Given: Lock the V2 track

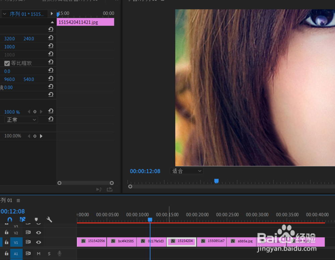Looking at the screenshot, I should click(x=7, y=232).
